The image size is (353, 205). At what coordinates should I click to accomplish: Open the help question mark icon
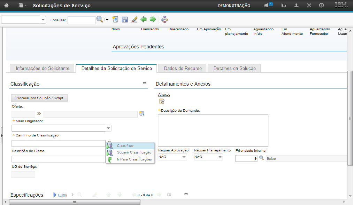(x=321, y=6)
